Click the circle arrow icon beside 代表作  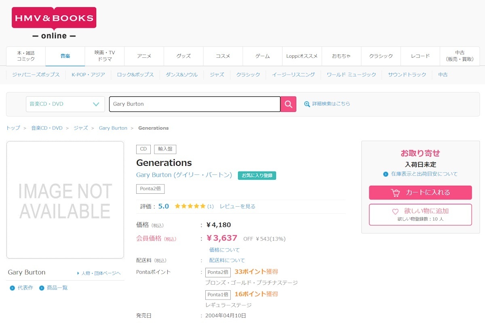12,288
